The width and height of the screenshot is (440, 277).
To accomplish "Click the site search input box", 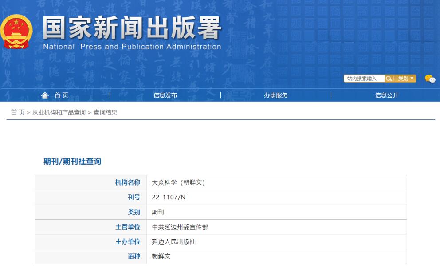I will 364,78.
